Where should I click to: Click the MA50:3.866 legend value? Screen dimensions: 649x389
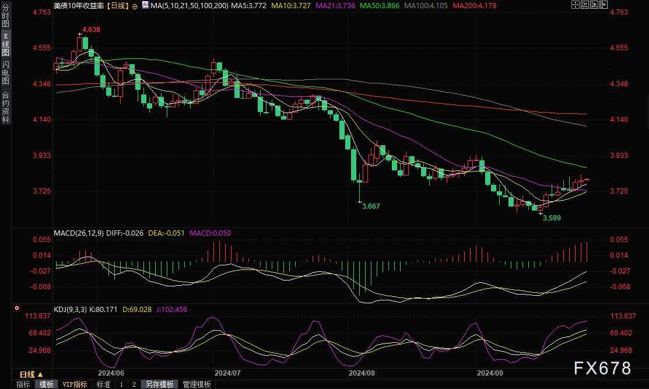point(380,6)
